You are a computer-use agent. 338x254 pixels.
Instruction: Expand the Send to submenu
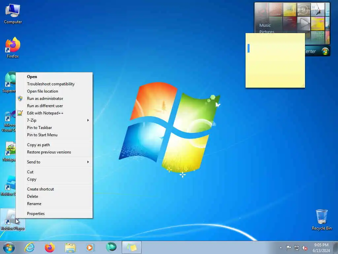(54, 162)
